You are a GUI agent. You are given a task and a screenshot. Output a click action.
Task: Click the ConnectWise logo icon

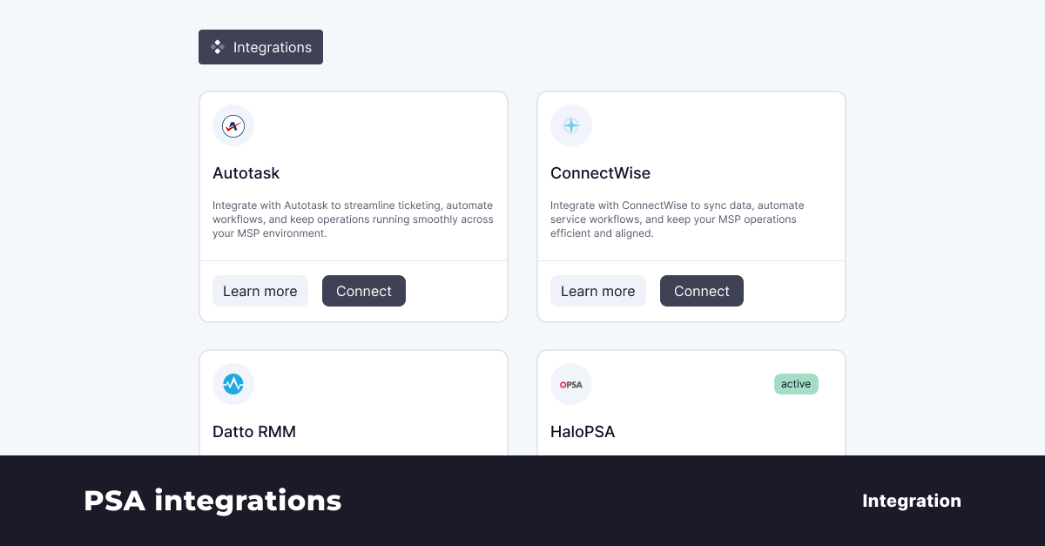pos(571,125)
